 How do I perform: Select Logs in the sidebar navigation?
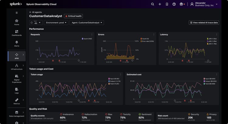pyautogui.click(x=17, y=91)
